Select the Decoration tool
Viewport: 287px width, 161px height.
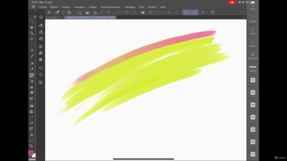click(31, 87)
